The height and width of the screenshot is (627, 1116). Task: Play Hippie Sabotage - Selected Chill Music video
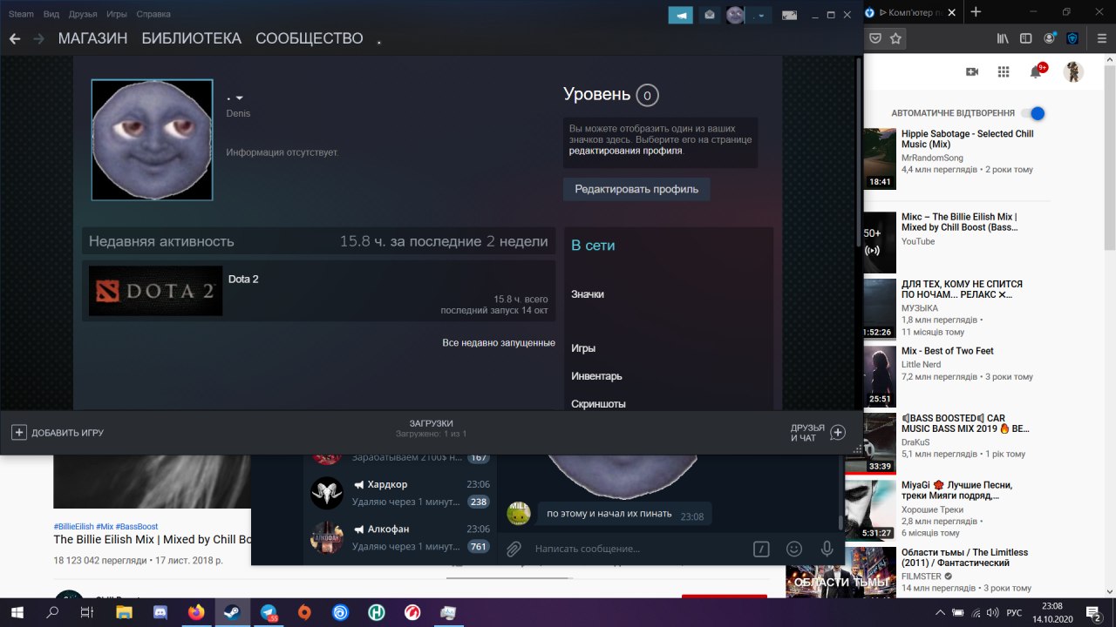tap(967, 138)
